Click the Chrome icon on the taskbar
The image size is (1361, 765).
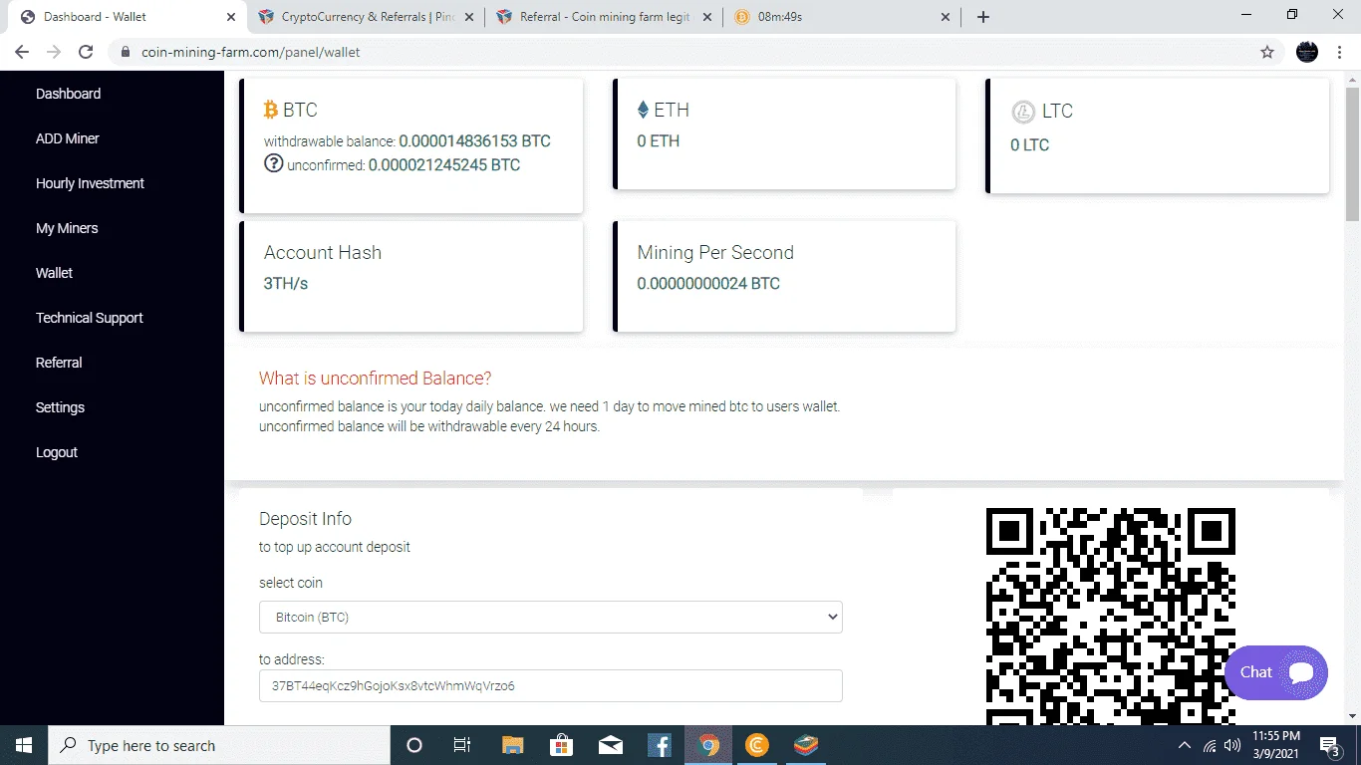tap(708, 745)
